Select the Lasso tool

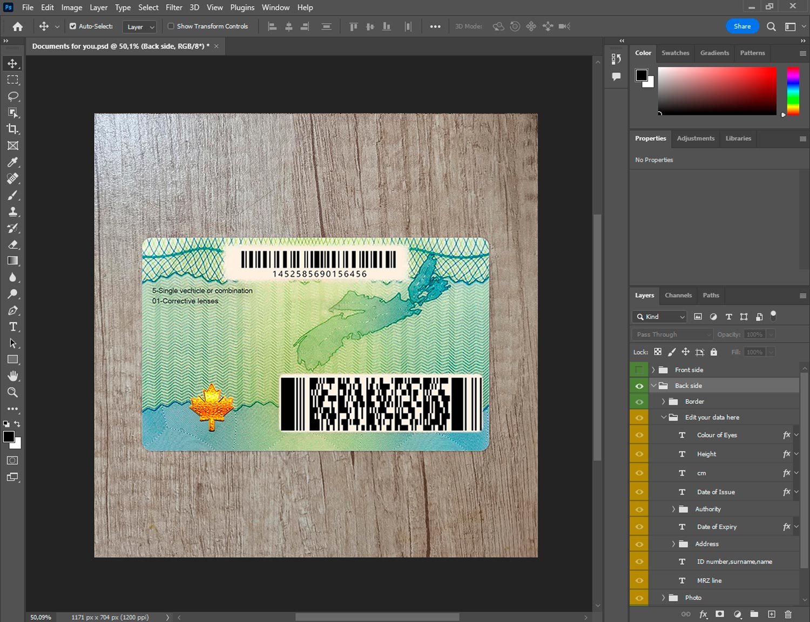click(13, 96)
